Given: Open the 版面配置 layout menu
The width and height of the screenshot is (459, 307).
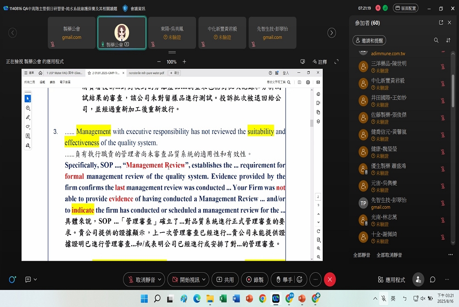Looking at the screenshot, I should (x=405, y=8).
